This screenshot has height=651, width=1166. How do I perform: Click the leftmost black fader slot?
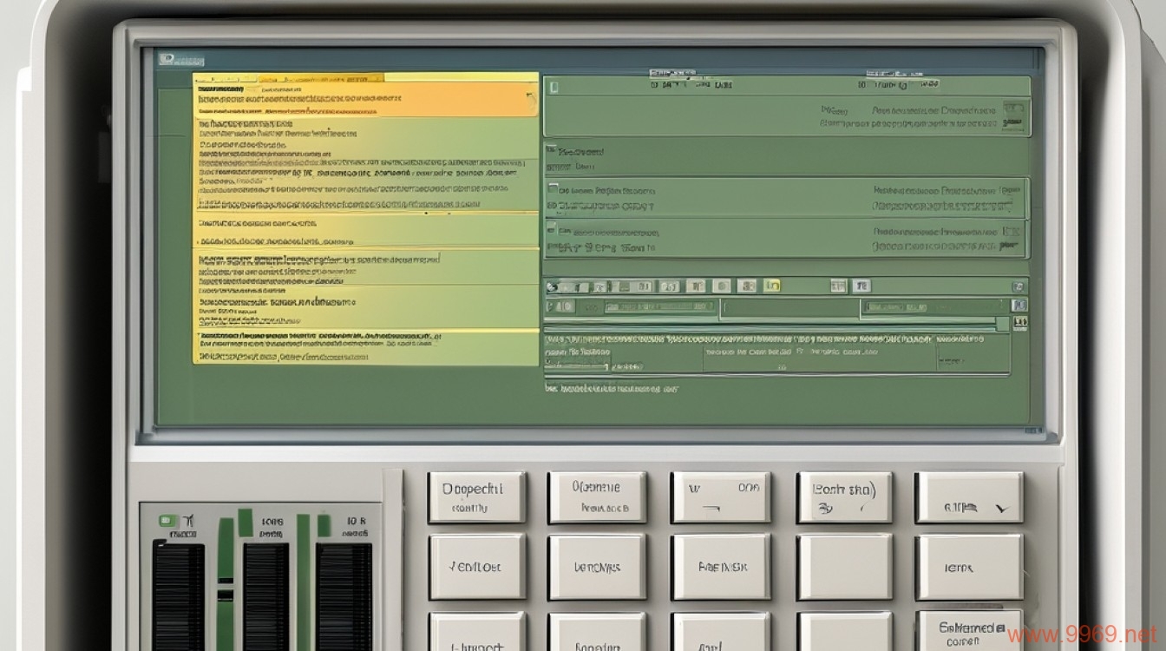[x=178, y=596]
